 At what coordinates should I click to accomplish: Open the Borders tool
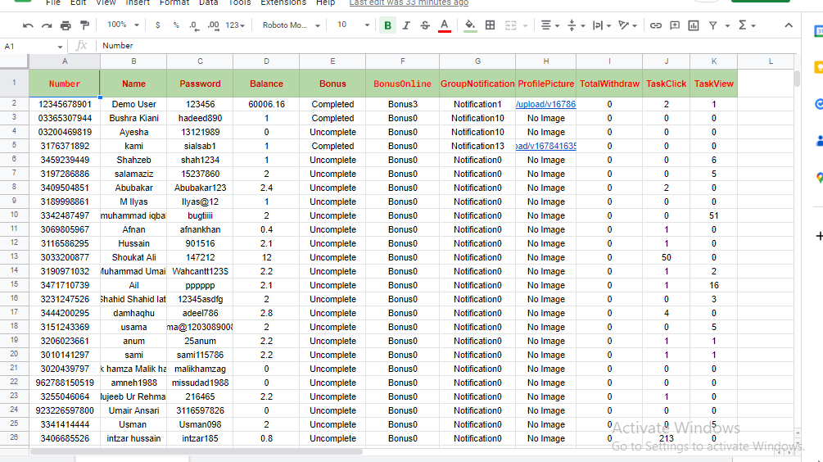pos(490,25)
